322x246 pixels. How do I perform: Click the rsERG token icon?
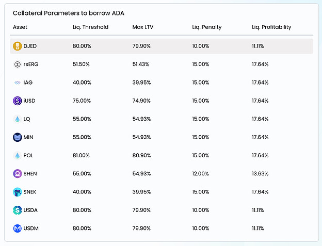coord(18,64)
